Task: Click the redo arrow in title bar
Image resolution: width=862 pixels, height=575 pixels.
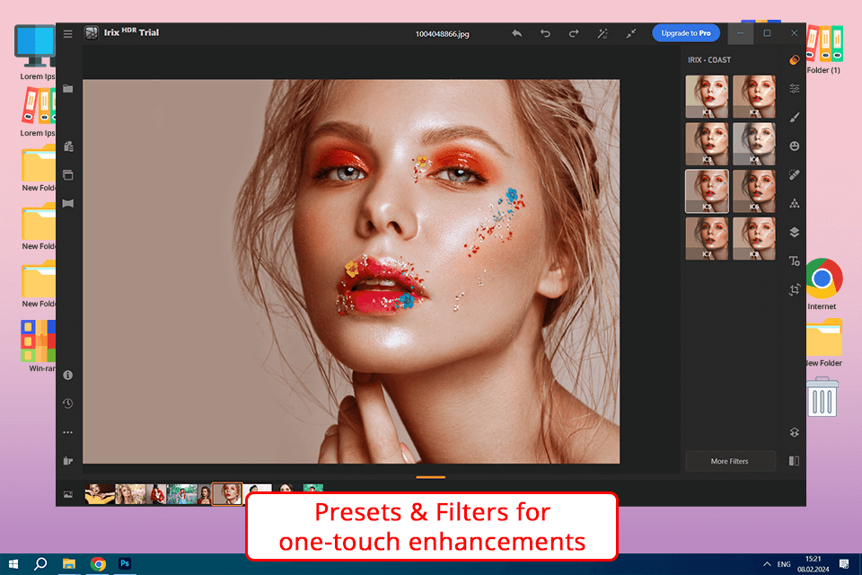Action: (x=574, y=33)
